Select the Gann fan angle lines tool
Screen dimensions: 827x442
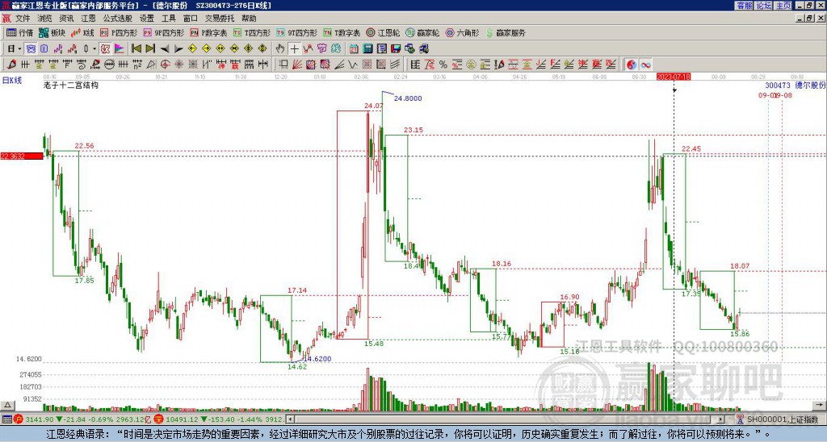[x=296, y=65]
